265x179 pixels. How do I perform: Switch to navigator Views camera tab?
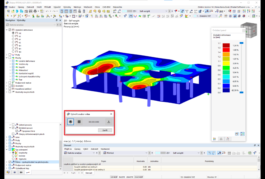pos(21,172)
